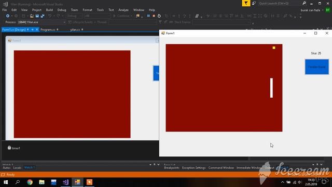The image size is (332, 187).
Task: Open the Breakpoints tab
Action: pos(172,168)
